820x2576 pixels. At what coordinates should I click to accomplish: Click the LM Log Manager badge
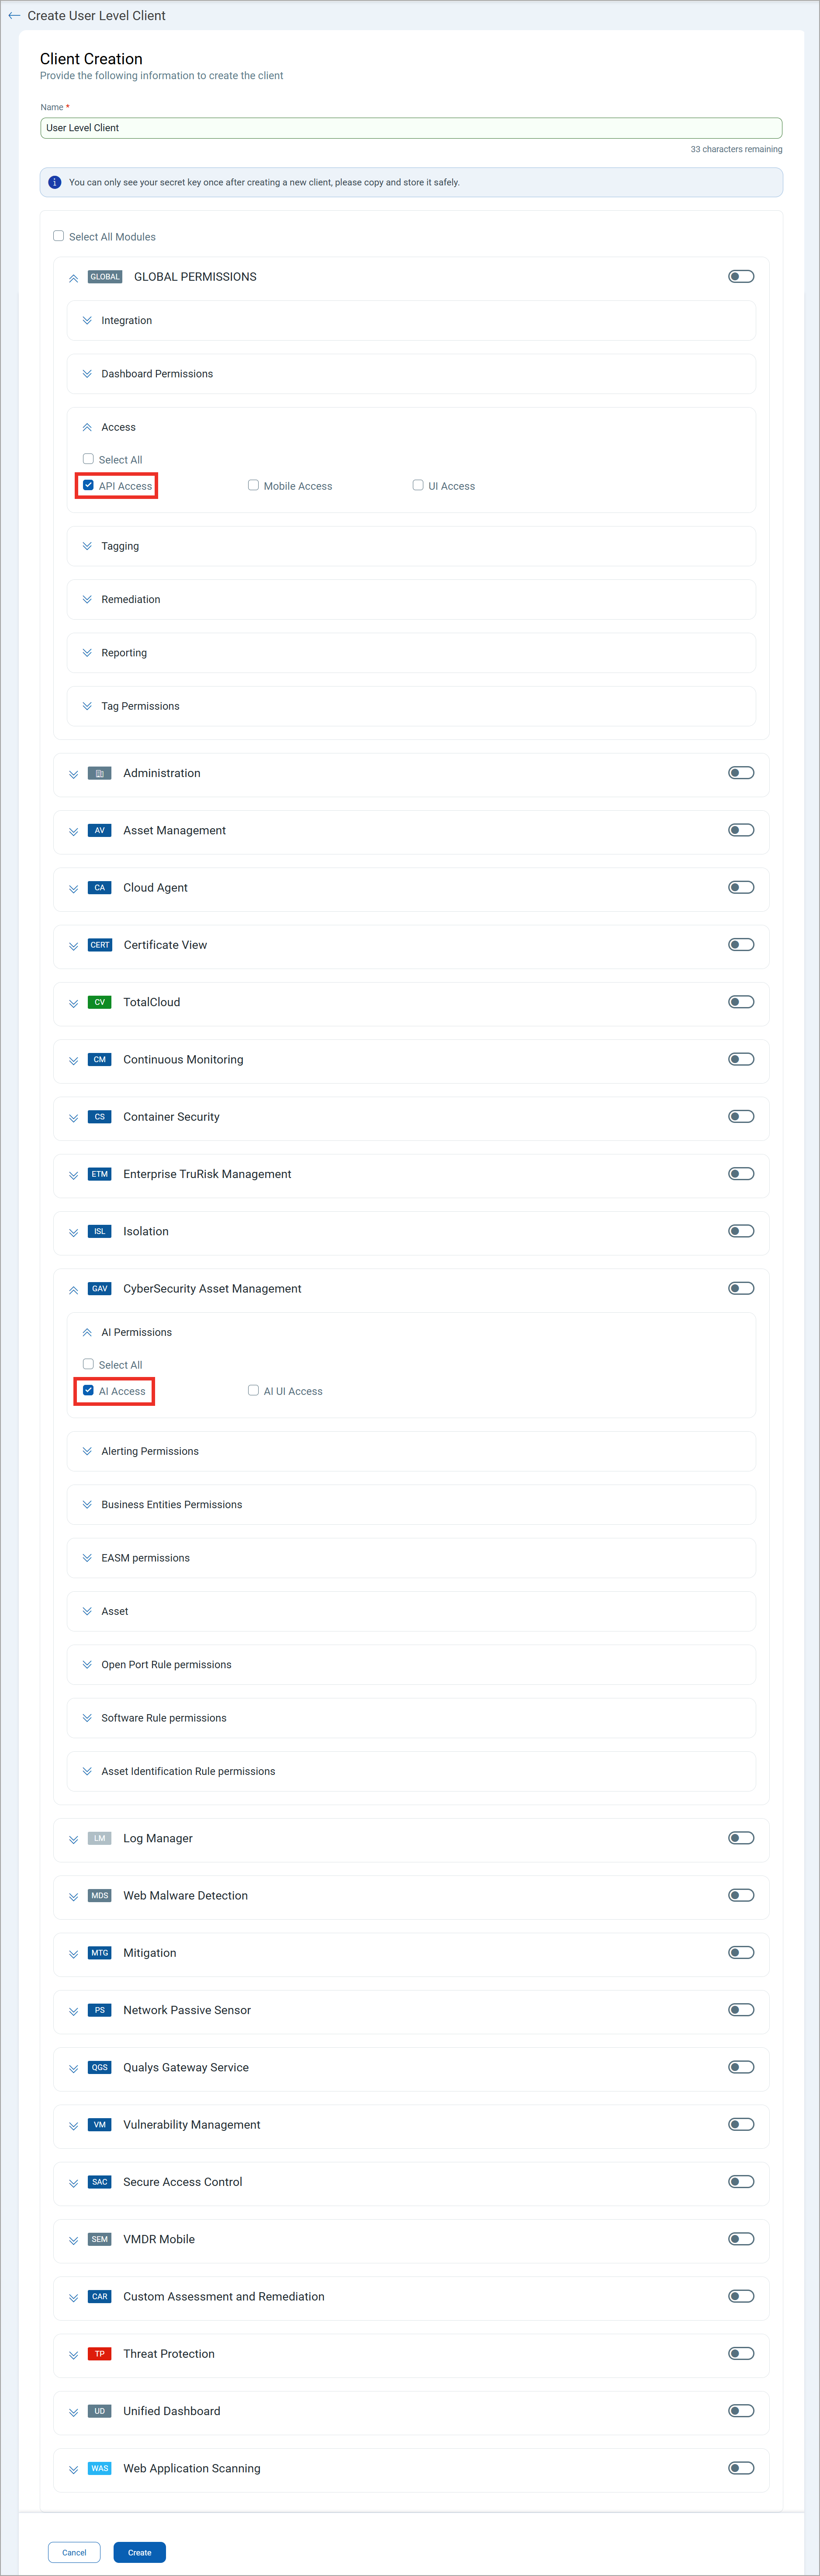(100, 1838)
